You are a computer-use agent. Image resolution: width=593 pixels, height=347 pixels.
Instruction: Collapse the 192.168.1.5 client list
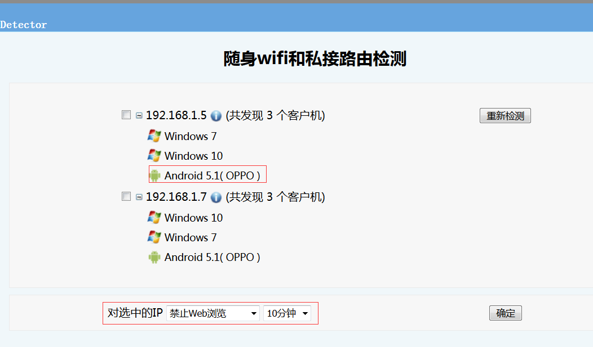[x=139, y=116]
